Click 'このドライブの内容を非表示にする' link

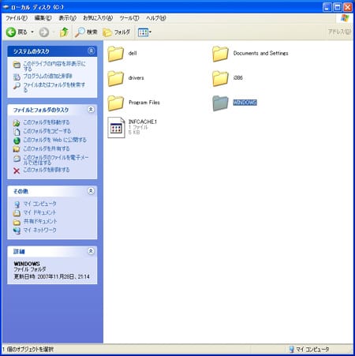click(x=54, y=66)
